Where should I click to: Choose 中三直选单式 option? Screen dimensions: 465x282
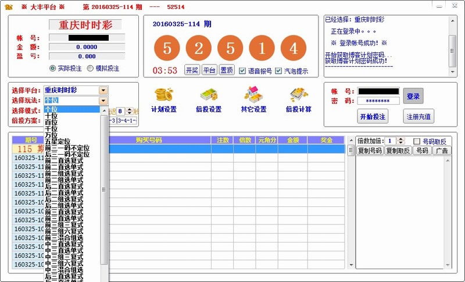[72, 251]
